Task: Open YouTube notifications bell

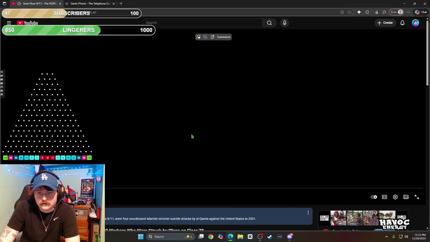Action: (x=402, y=23)
